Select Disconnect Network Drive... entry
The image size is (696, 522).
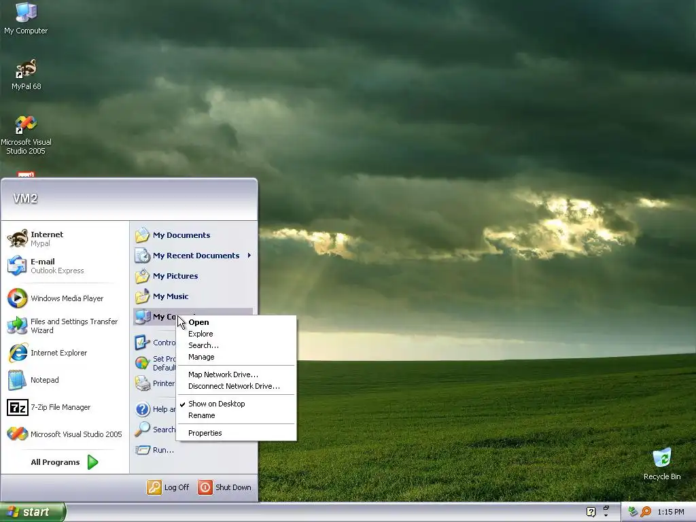click(236, 386)
